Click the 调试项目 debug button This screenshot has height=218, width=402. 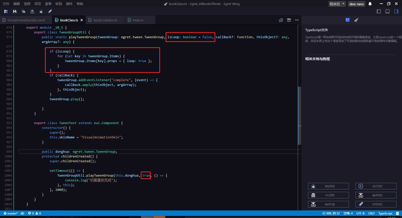328,186
